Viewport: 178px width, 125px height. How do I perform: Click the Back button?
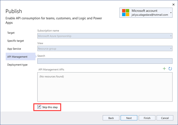[x=111, y=118]
